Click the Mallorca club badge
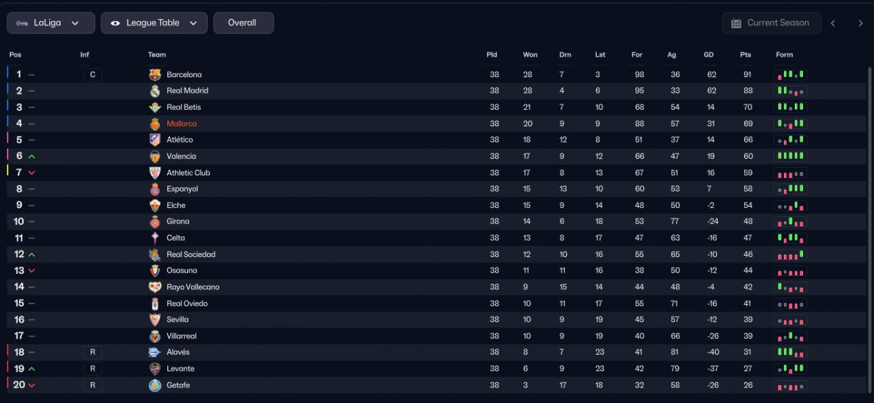This screenshot has height=403, width=874. click(155, 124)
